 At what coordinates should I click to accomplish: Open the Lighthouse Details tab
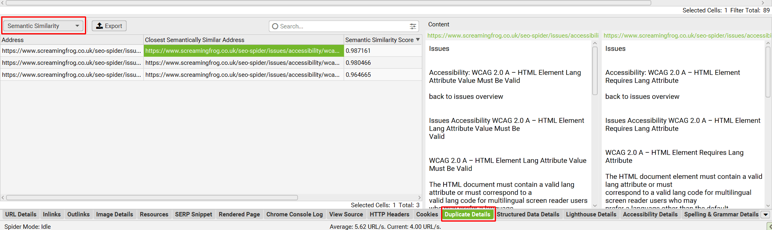tap(591, 214)
